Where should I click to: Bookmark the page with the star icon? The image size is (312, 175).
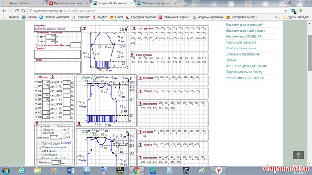point(286,11)
